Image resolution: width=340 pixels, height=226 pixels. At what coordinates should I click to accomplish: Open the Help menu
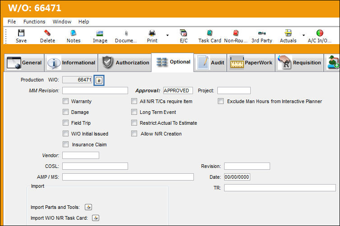coord(84,22)
